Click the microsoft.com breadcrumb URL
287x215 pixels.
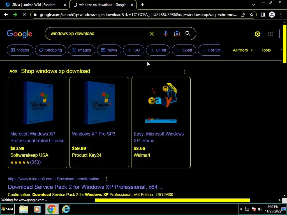point(54,179)
